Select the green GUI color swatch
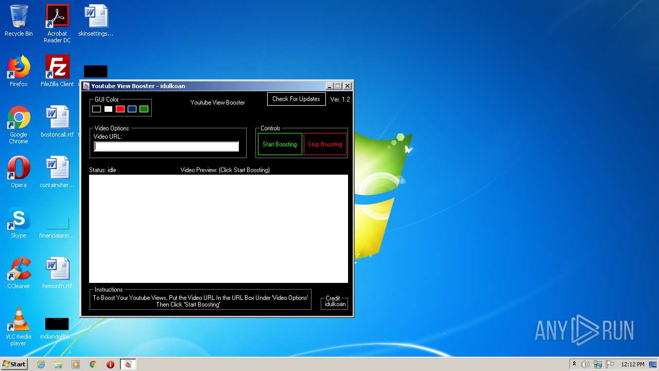The image size is (659, 371). [x=144, y=109]
